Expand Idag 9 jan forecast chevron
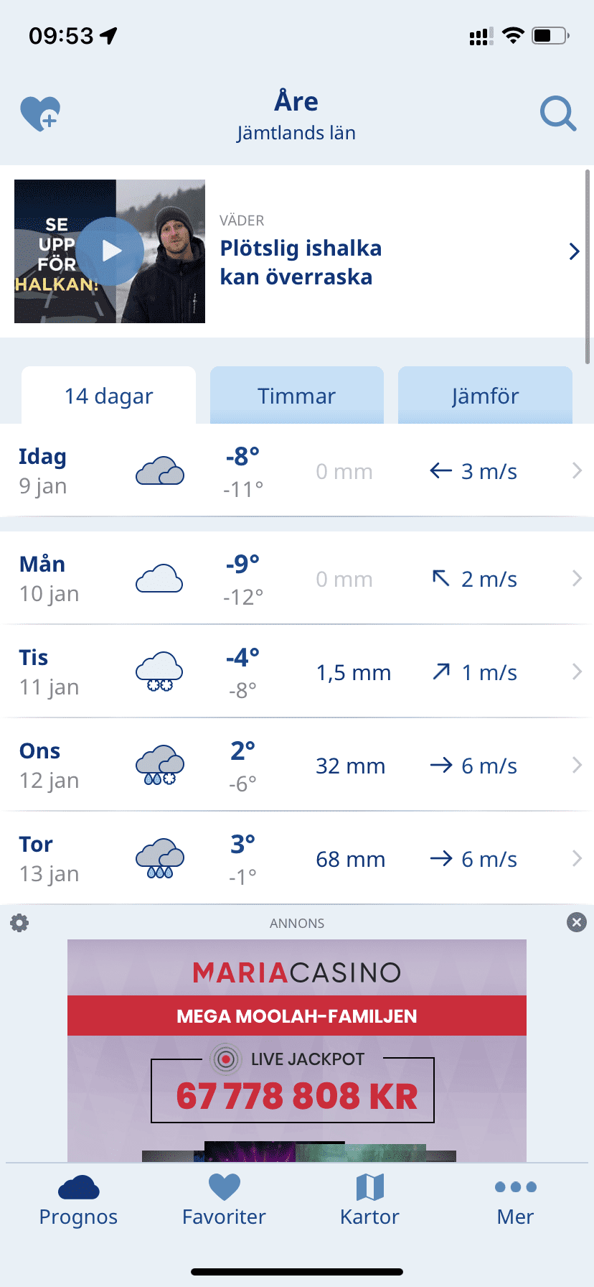 pos(577,471)
